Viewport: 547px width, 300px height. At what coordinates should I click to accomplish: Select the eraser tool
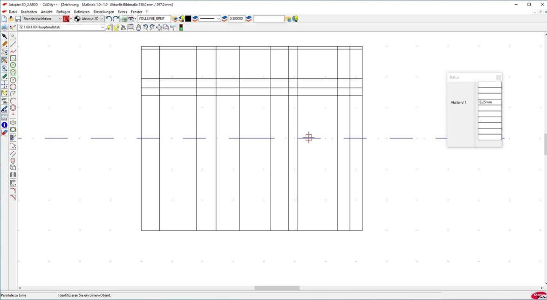tap(4, 133)
